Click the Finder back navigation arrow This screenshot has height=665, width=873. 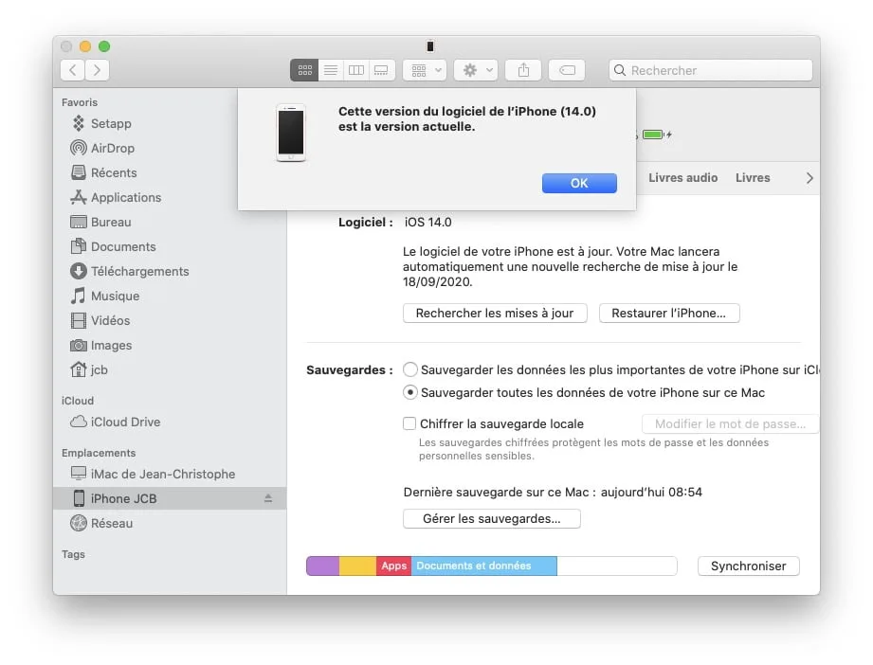pos(72,70)
